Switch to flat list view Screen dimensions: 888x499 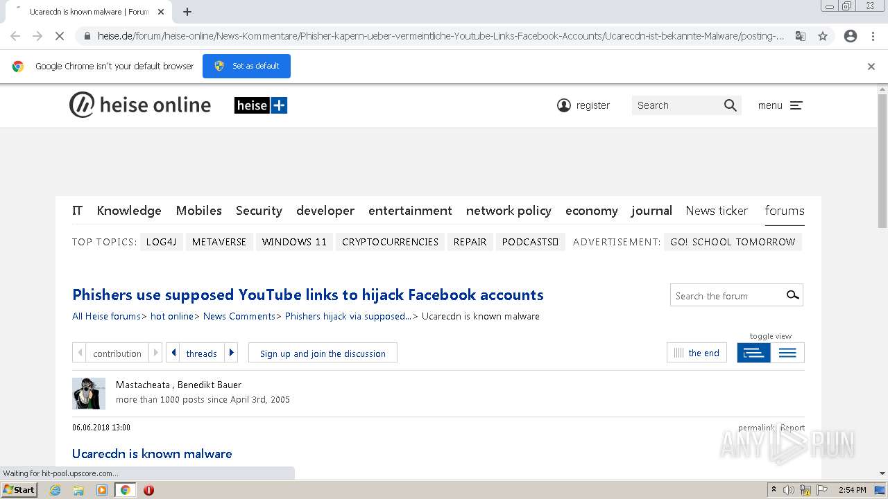point(787,353)
